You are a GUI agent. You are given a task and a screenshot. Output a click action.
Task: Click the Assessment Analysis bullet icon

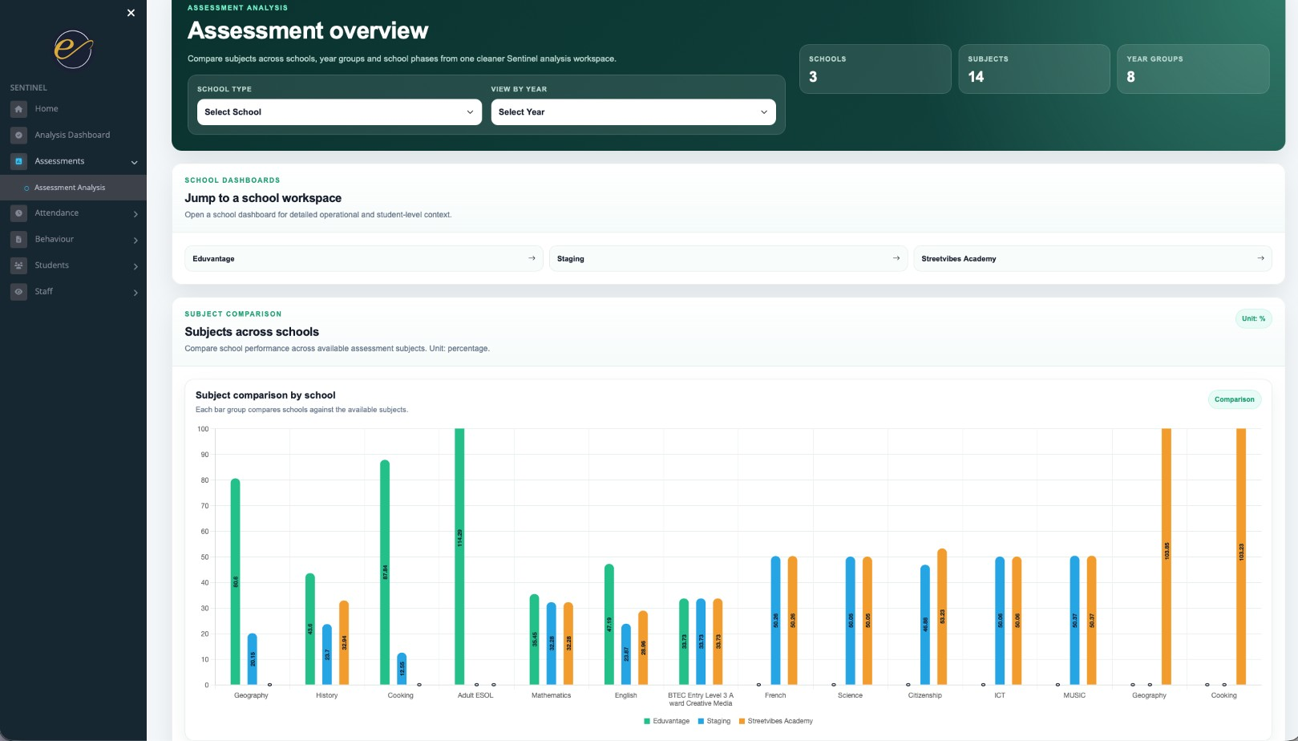26,188
